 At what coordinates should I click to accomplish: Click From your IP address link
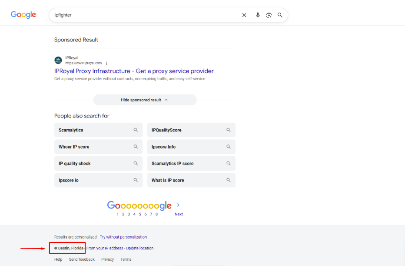click(105, 248)
